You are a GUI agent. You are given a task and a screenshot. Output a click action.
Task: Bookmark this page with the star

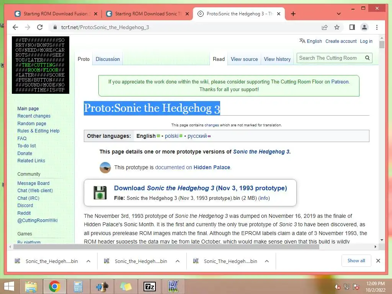coord(337,27)
